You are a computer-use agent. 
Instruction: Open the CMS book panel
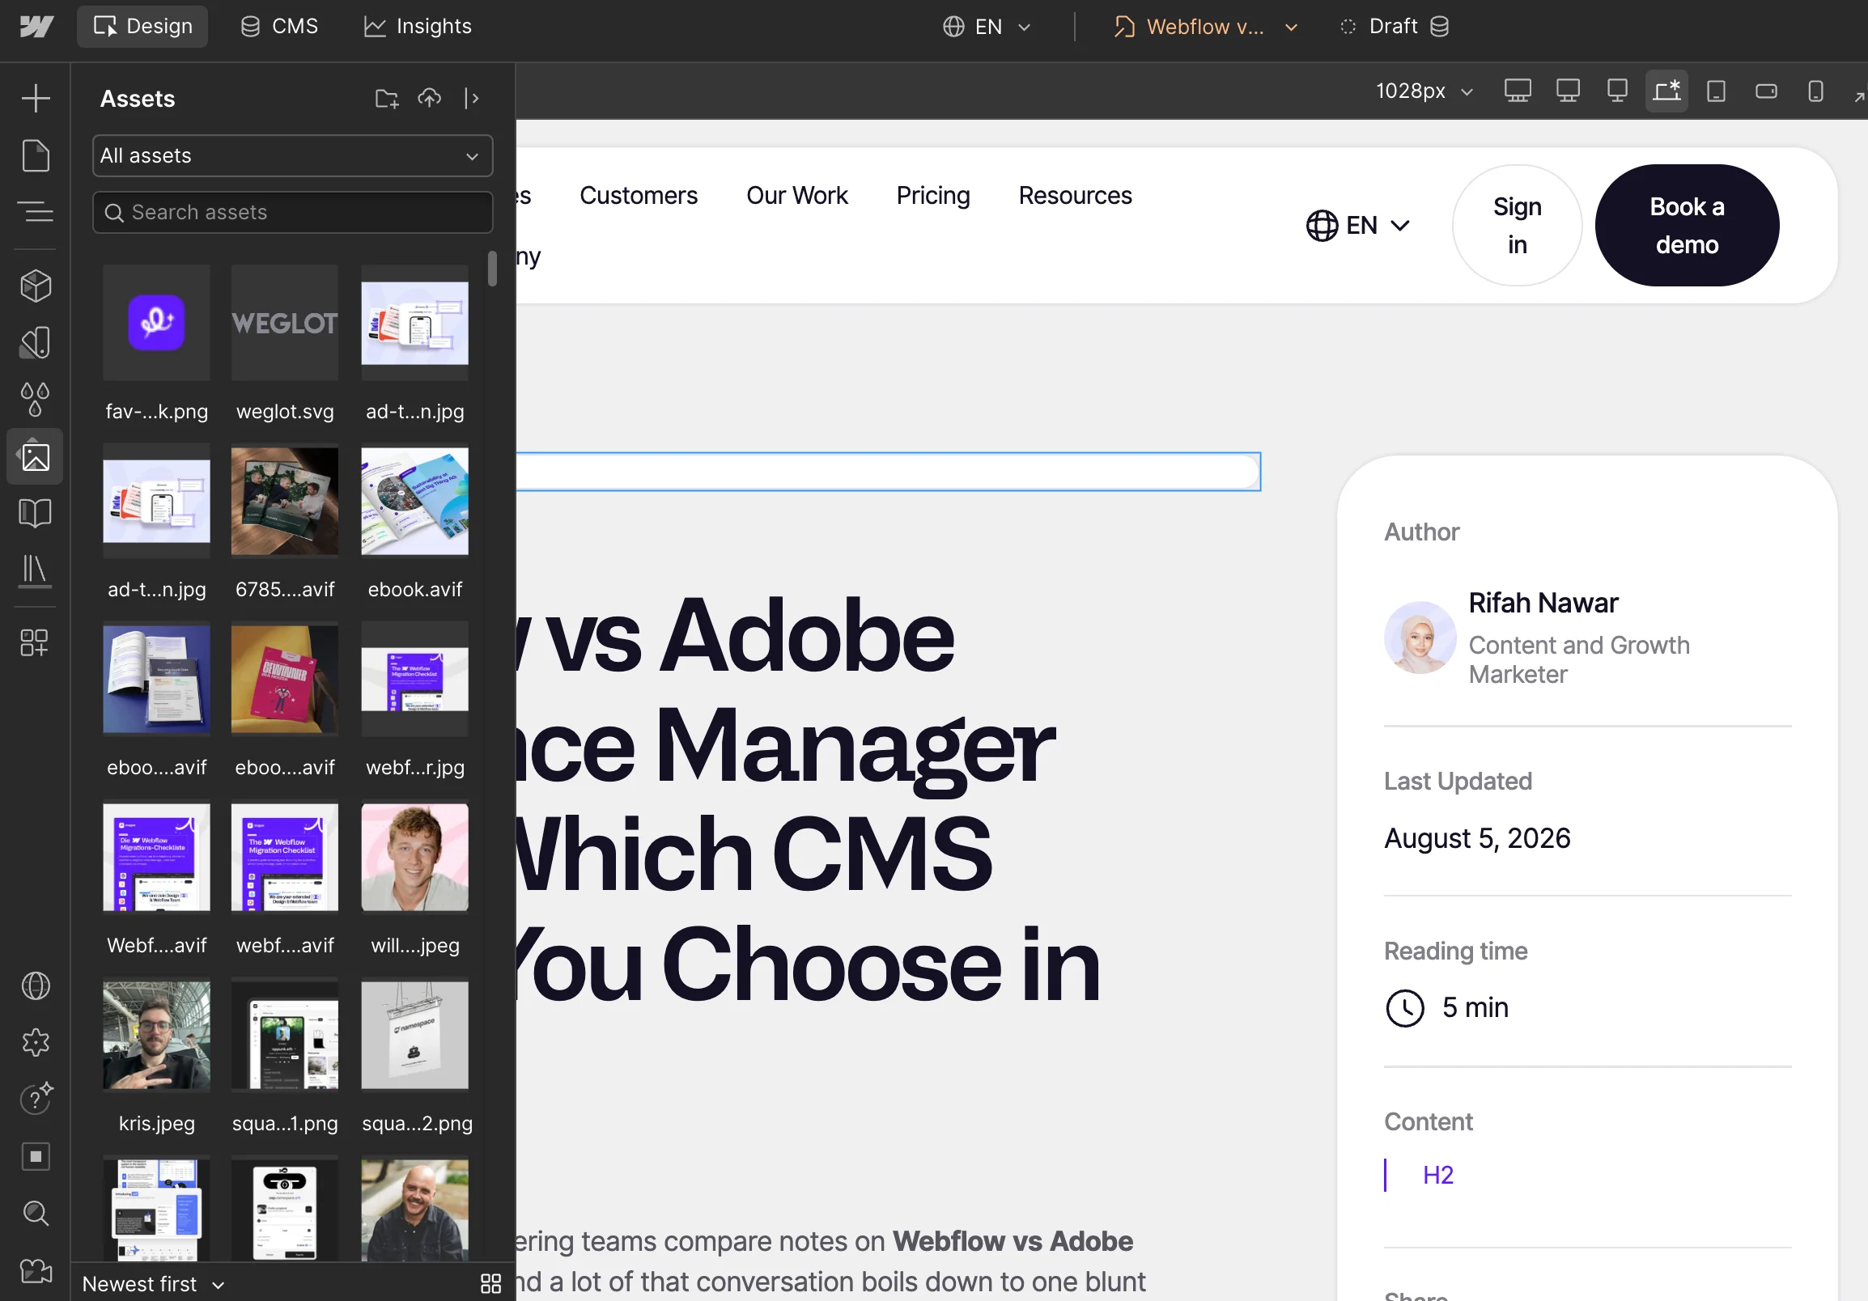point(36,513)
